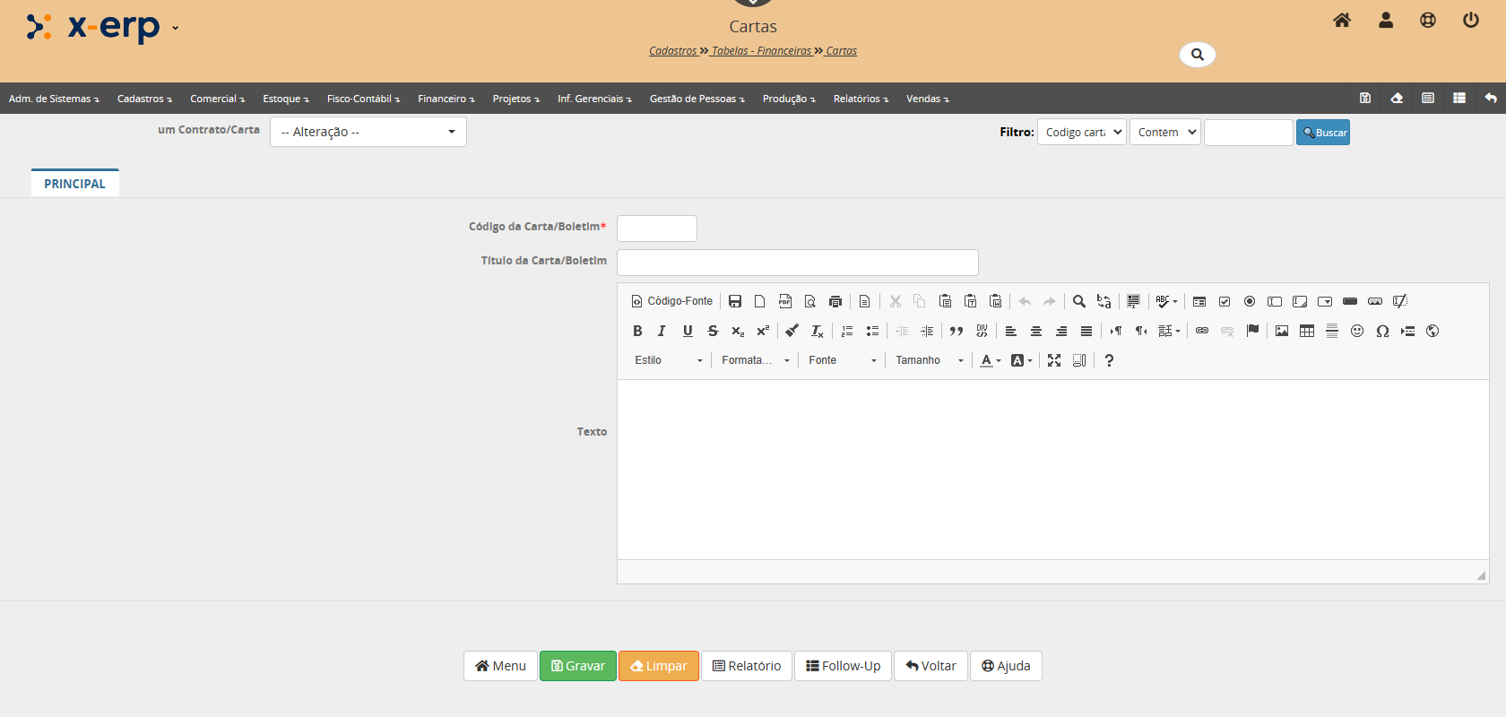Toggle bold formatting in the editor
Image resolution: width=1506 pixels, height=717 pixels.
pos(637,331)
